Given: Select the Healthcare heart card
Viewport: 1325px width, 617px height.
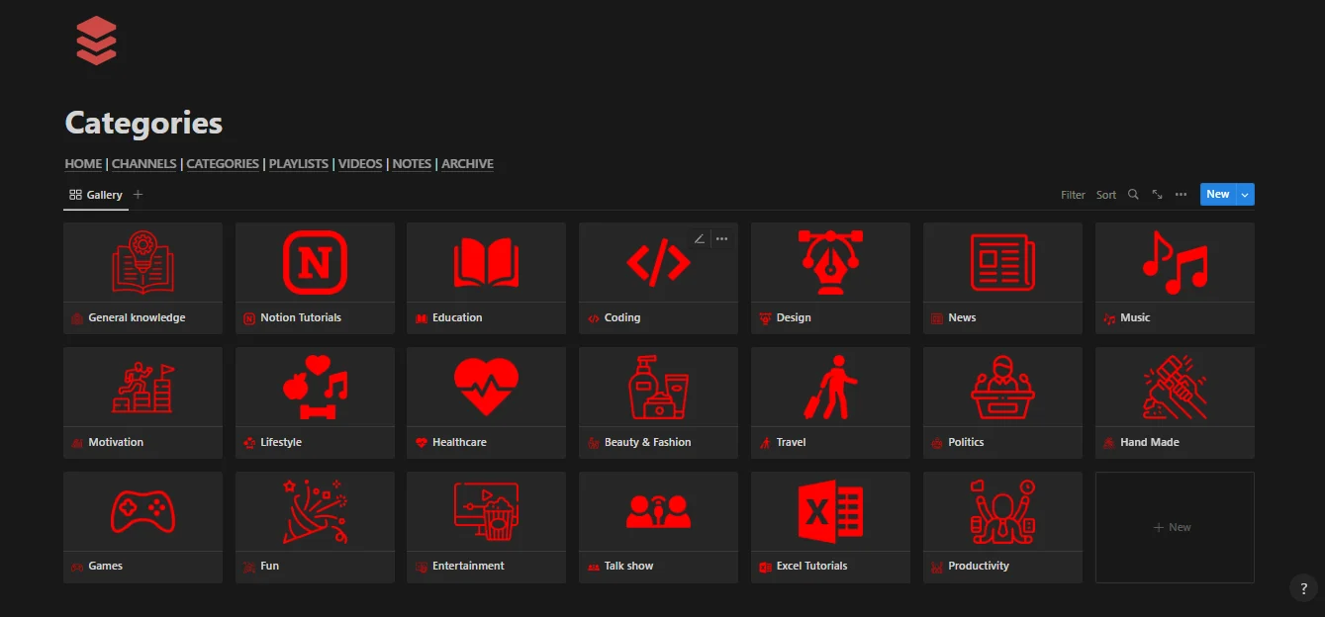Looking at the screenshot, I should coord(486,402).
